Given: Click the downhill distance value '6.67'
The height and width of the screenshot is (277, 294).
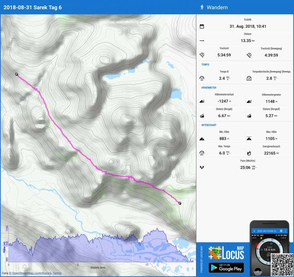Looking at the screenshot, I should tap(222, 116).
